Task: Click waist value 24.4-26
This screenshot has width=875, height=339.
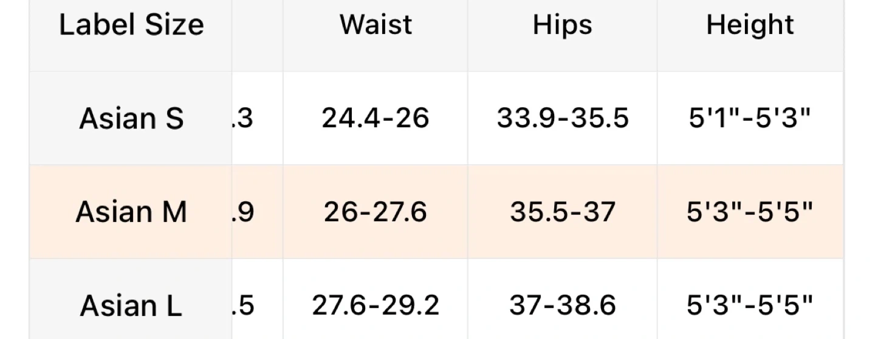Action: pos(376,118)
